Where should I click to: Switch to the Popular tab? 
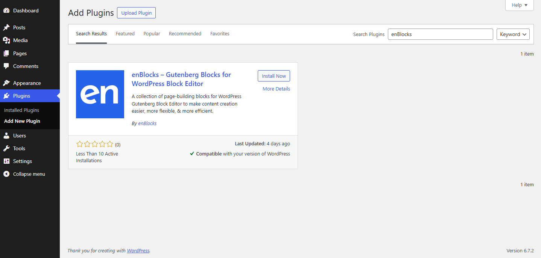(x=152, y=34)
